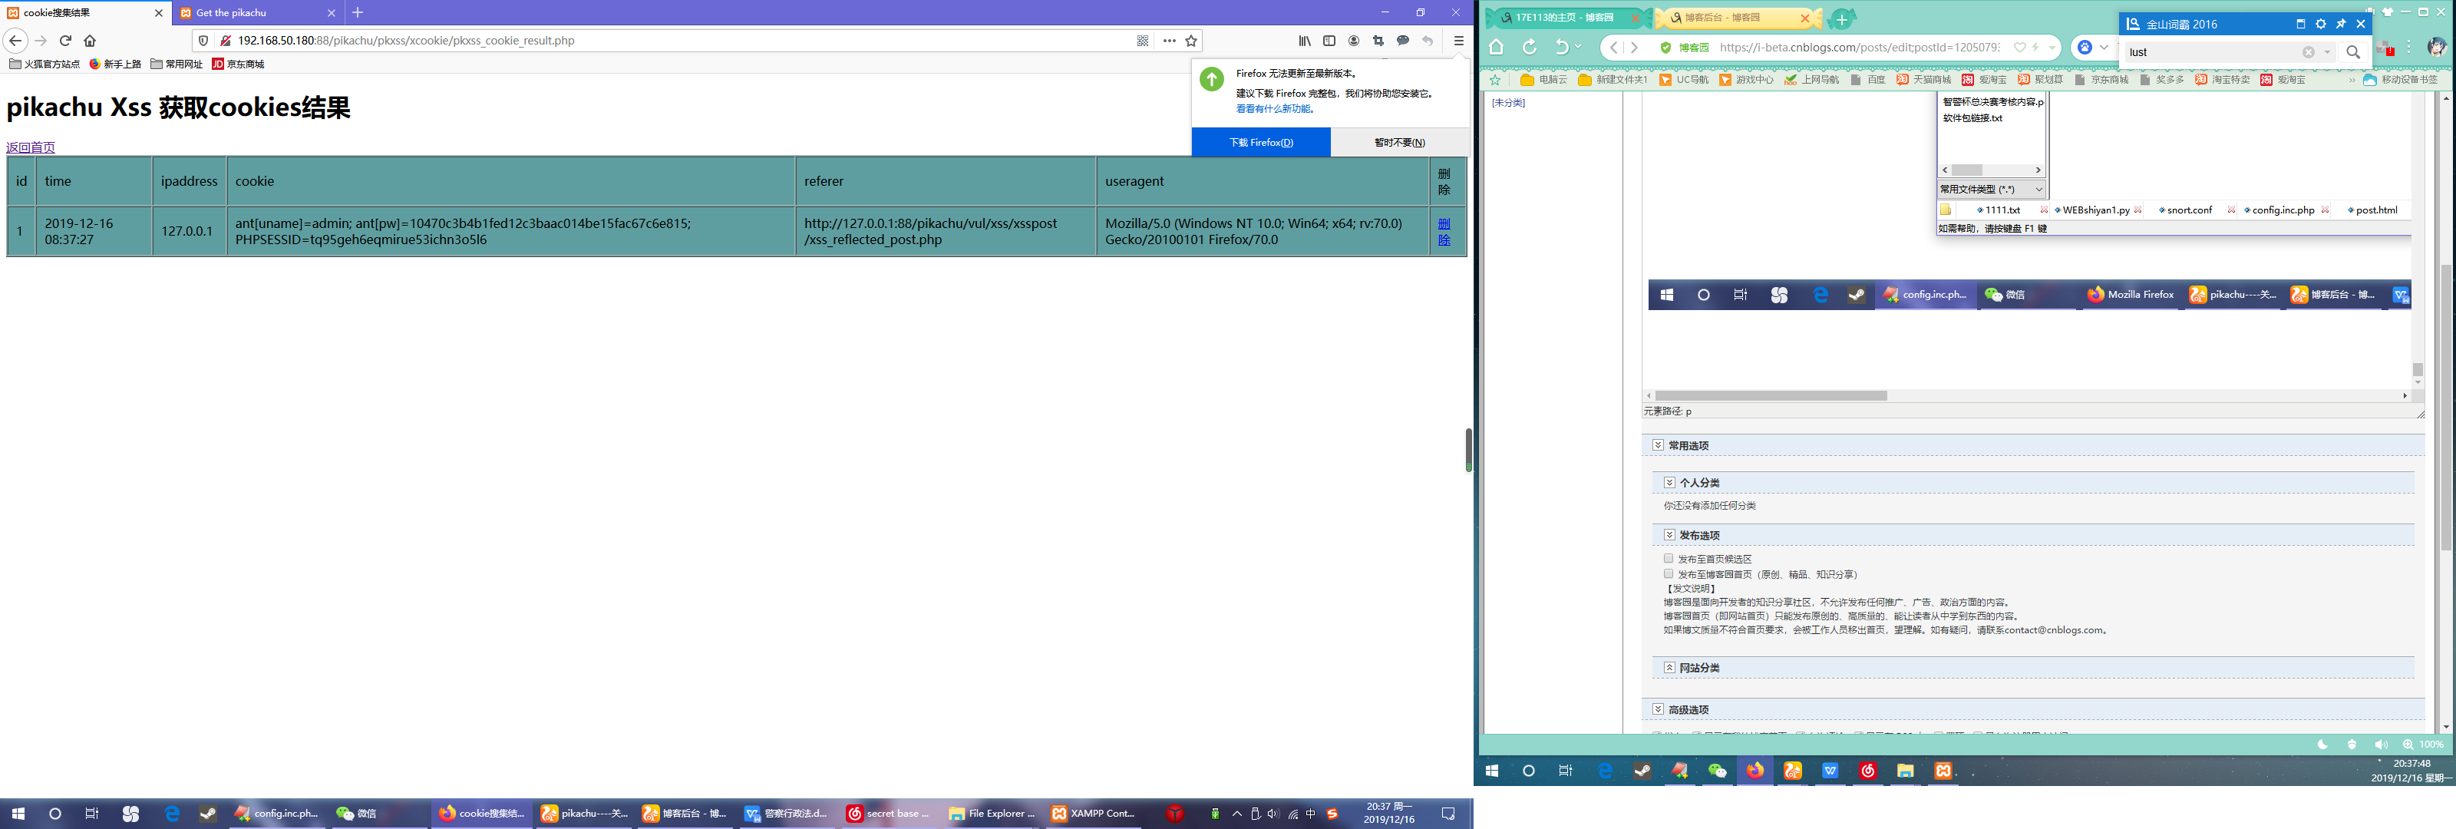Click 下载 Firefox button
Image resolution: width=2456 pixels, height=829 pixels.
point(1260,142)
